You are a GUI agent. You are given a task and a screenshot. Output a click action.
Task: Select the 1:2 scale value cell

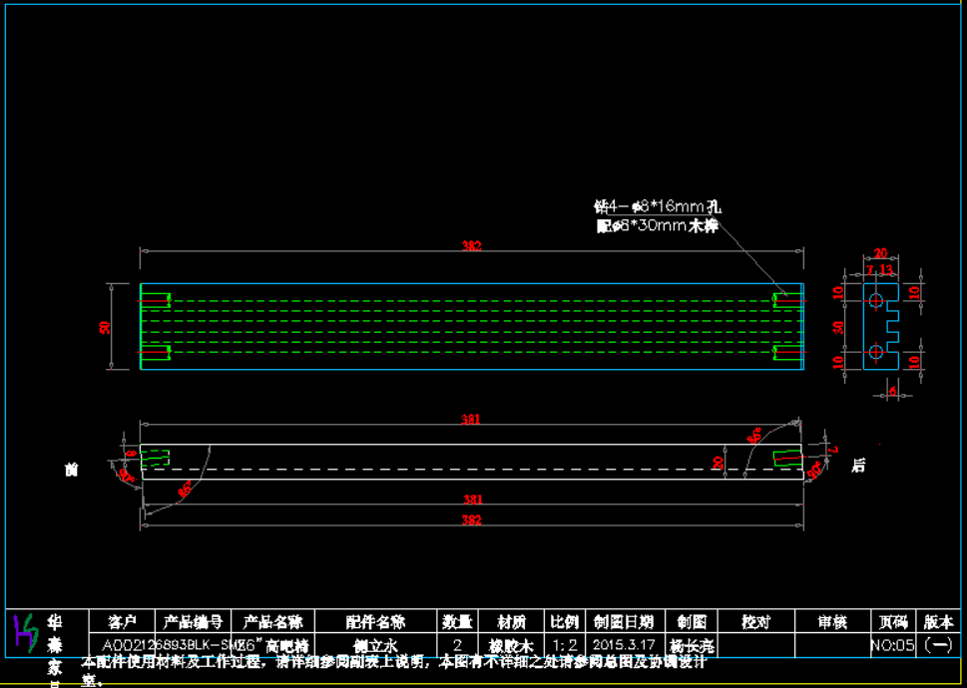565,646
